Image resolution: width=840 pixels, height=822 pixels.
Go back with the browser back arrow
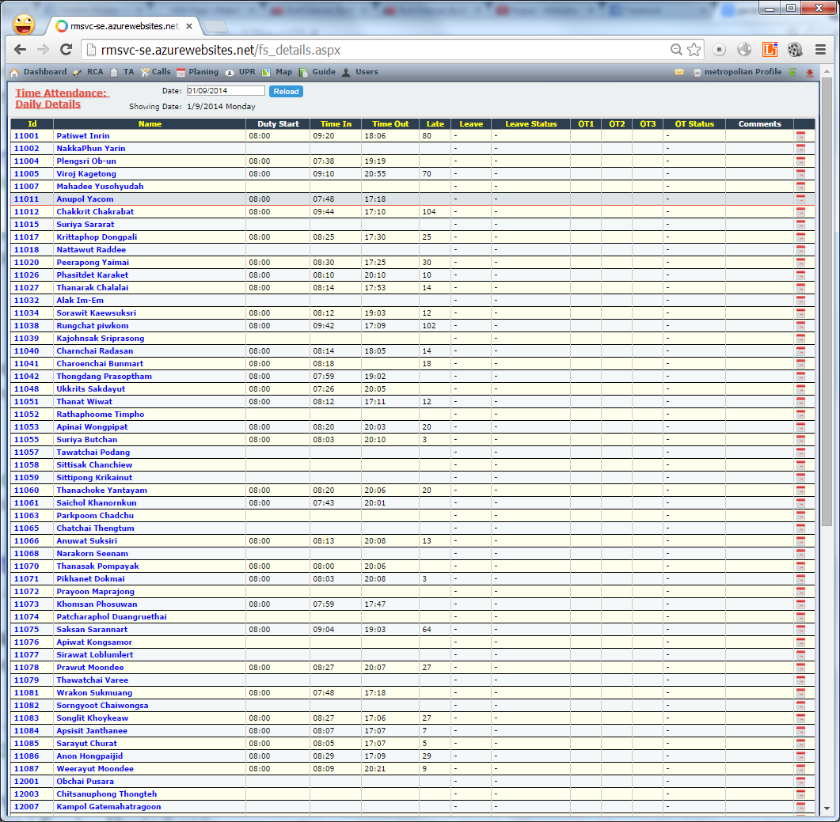click(20, 50)
